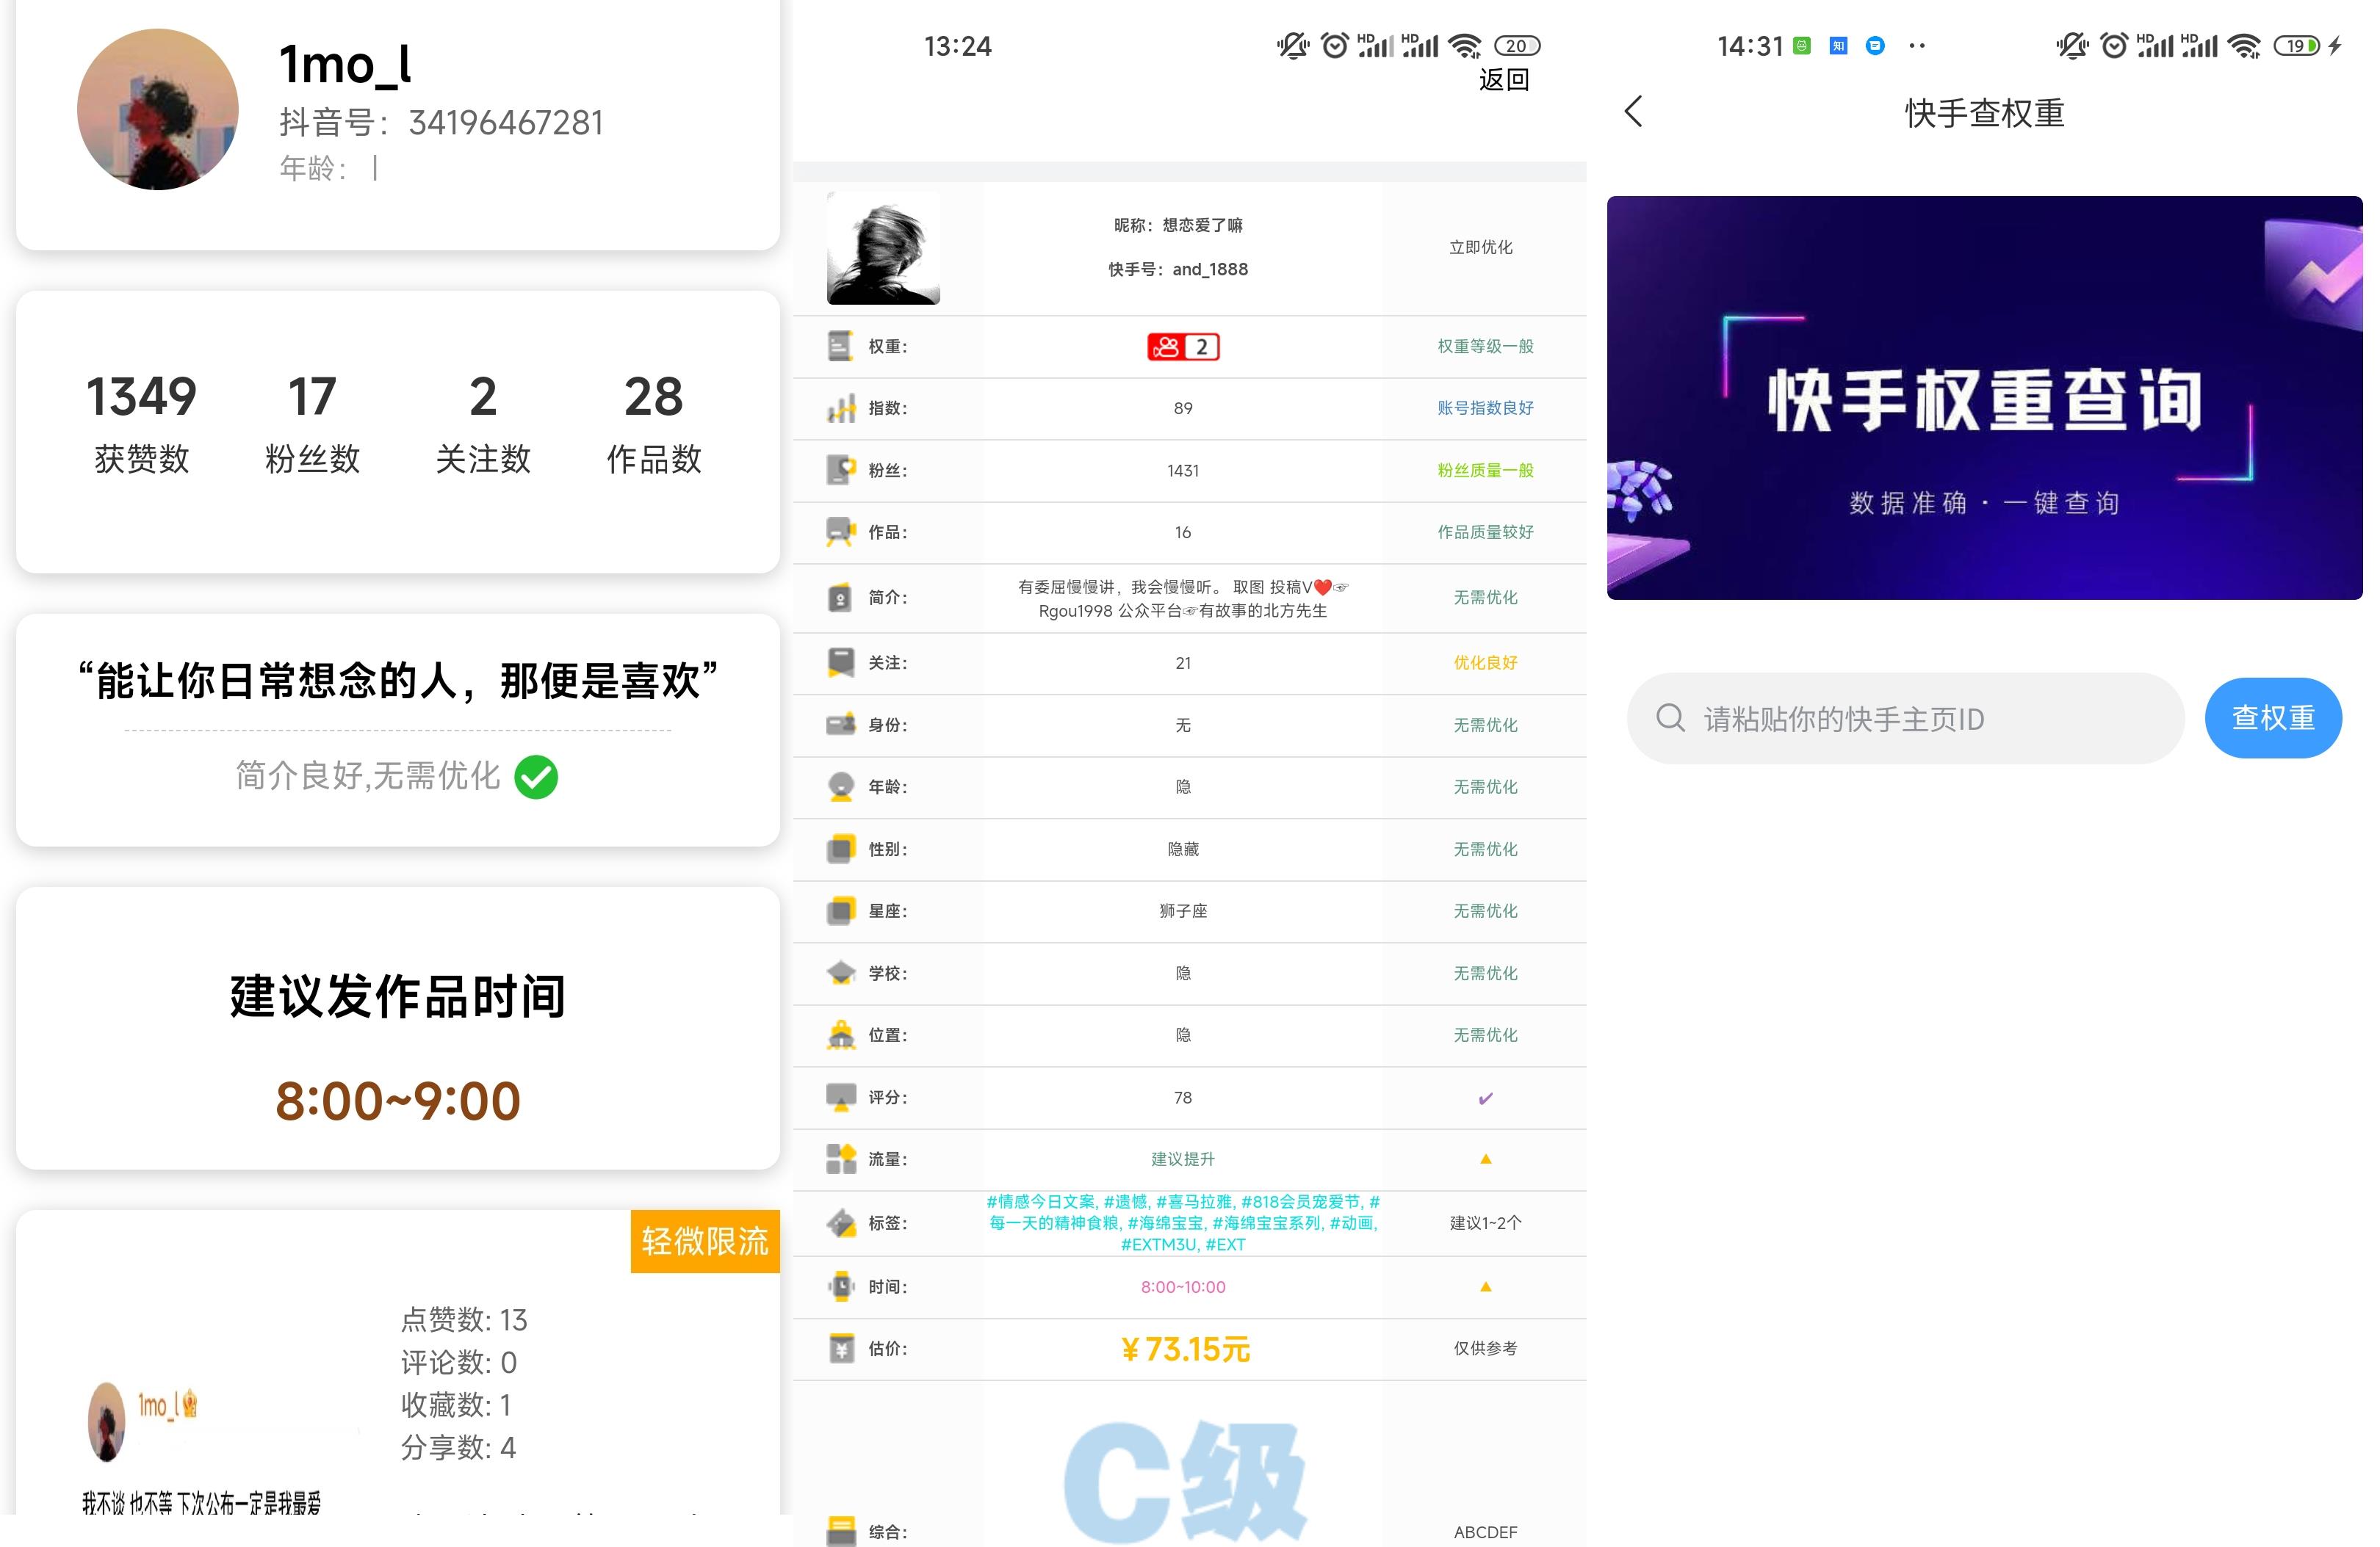Screen dimensions: 2380x1547
Task: Click the 粉丝 row icon
Action: pyautogui.click(x=841, y=471)
